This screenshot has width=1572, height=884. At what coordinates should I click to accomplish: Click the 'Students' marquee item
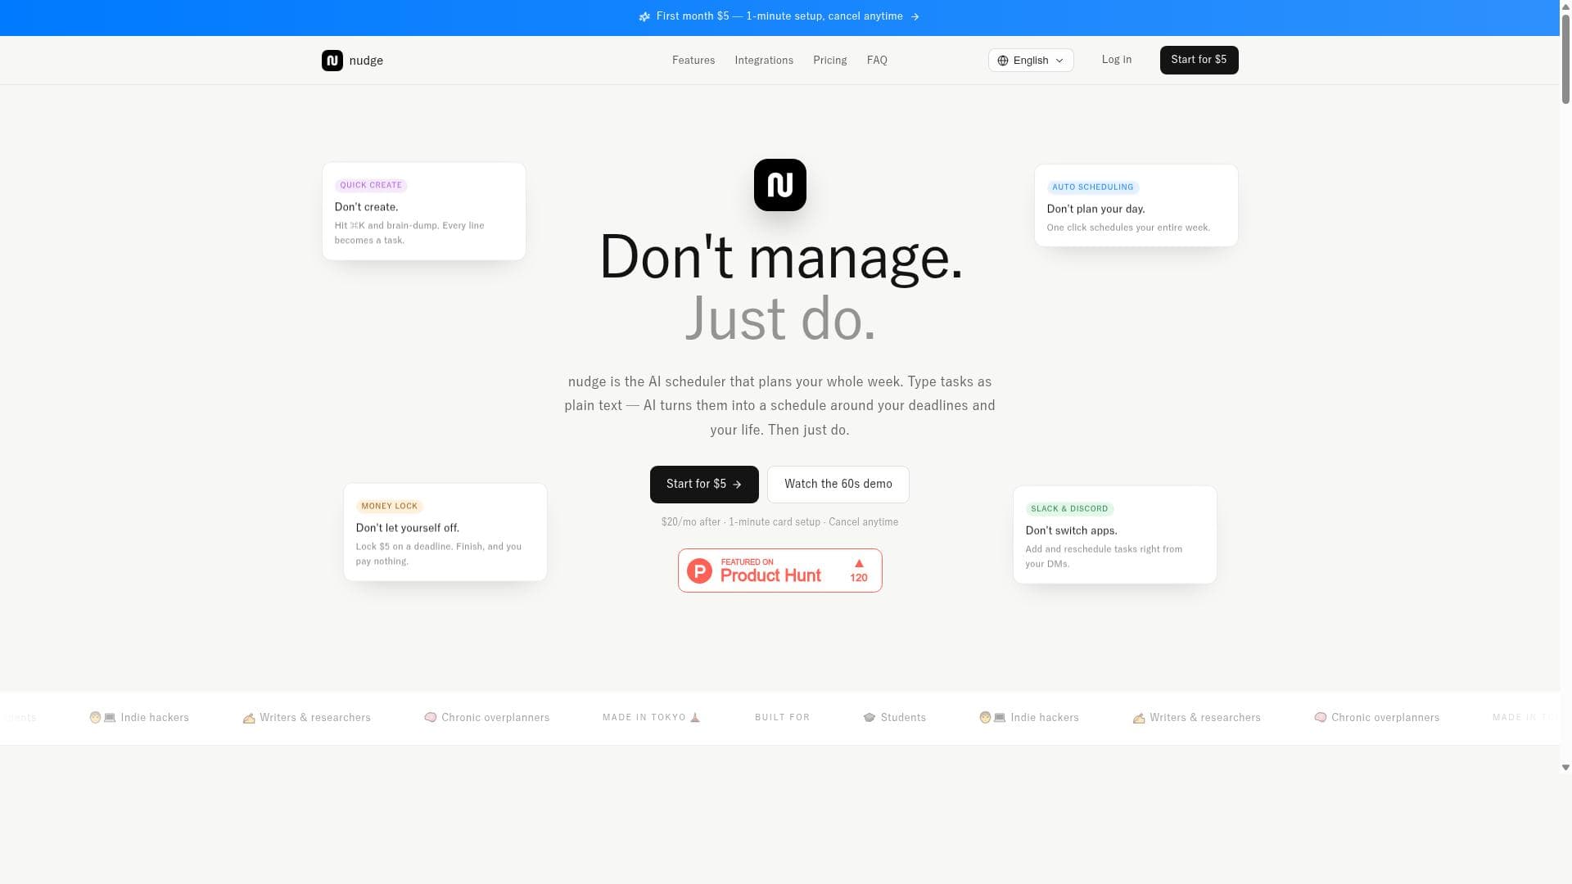pos(895,718)
